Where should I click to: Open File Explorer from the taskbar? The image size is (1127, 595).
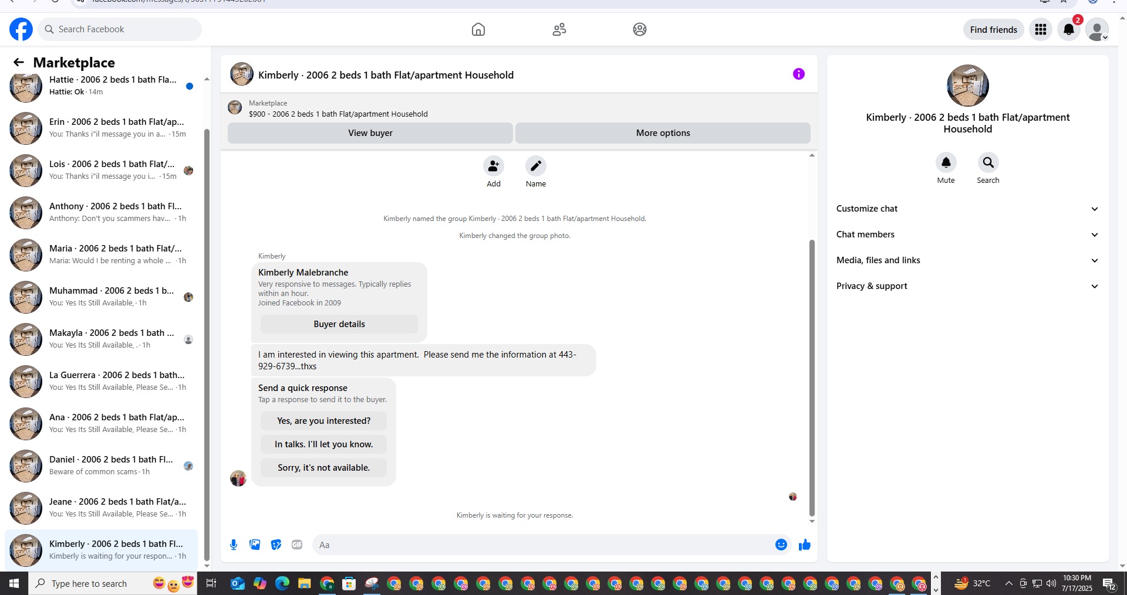tap(304, 583)
